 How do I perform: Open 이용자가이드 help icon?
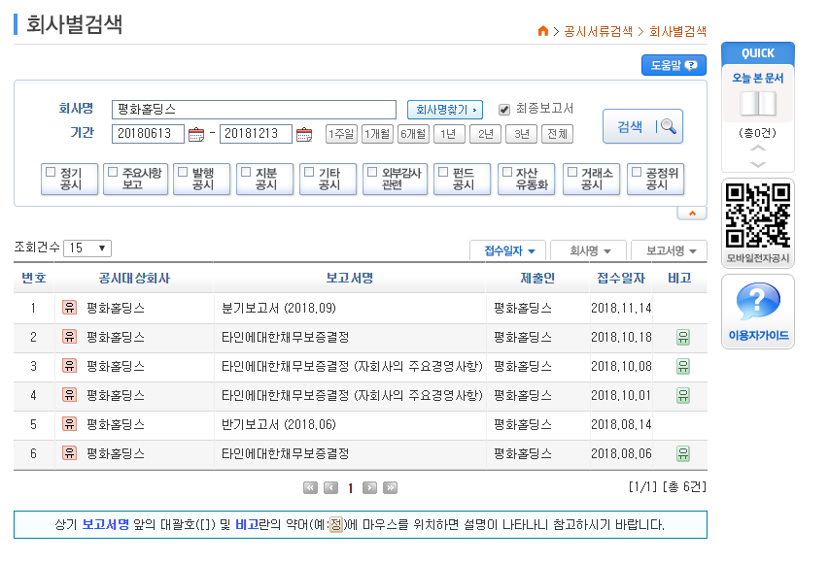758,302
